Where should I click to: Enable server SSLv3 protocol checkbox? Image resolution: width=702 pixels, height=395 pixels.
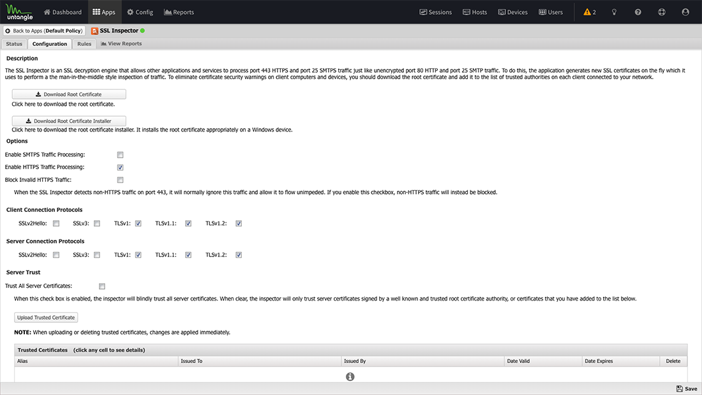click(x=97, y=255)
